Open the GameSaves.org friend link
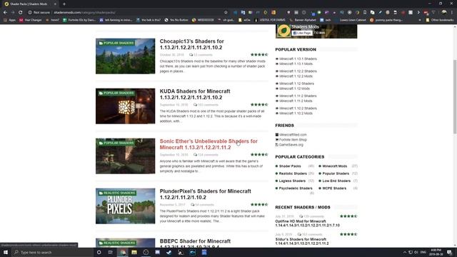The width and height of the screenshot is (457, 257). pos(291,144)
